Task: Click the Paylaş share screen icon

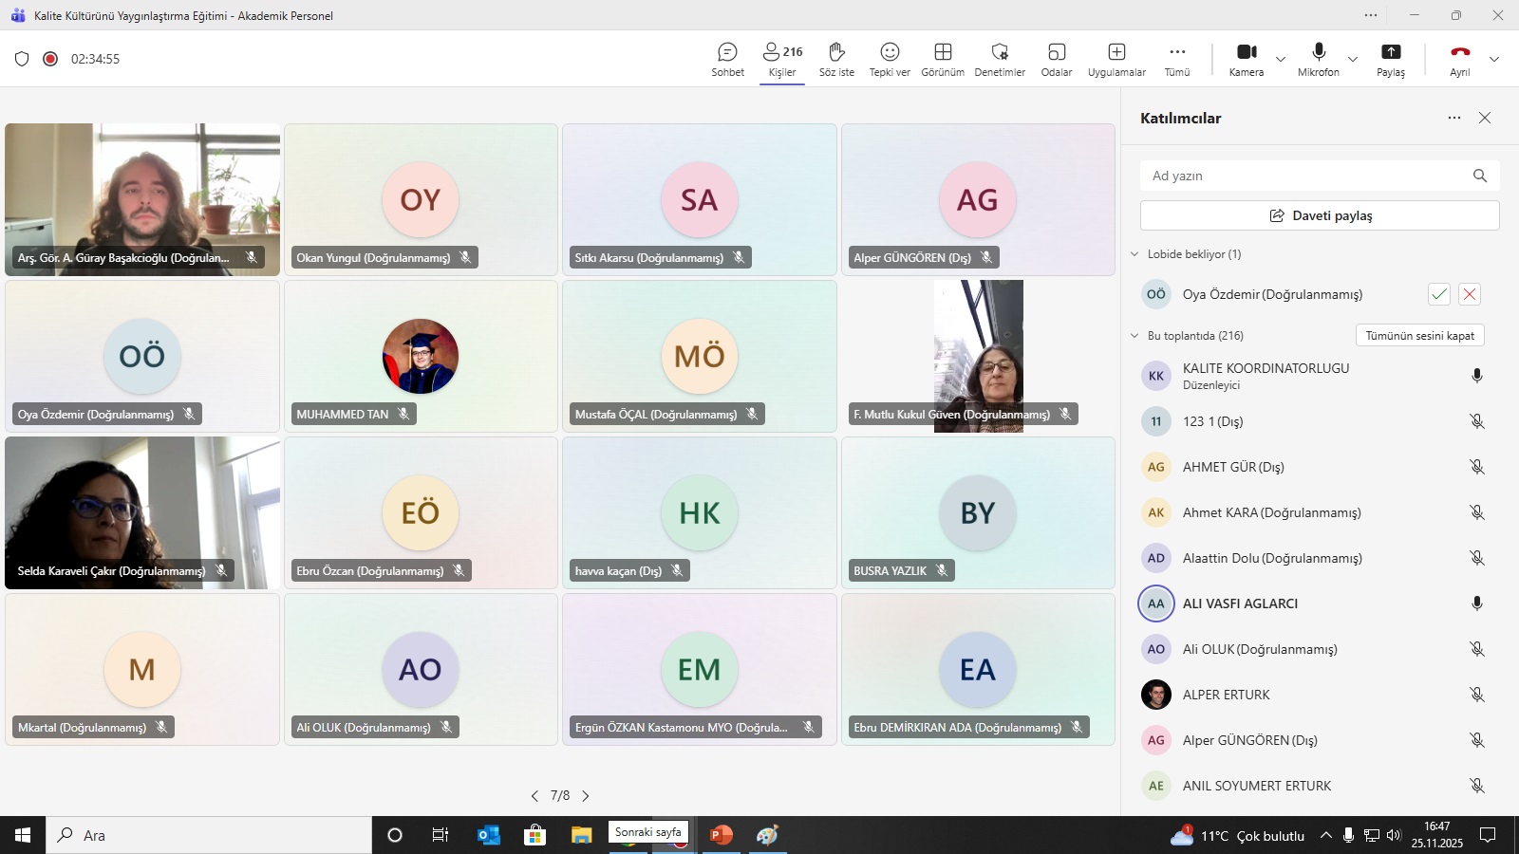Action: click(1391, 59)
